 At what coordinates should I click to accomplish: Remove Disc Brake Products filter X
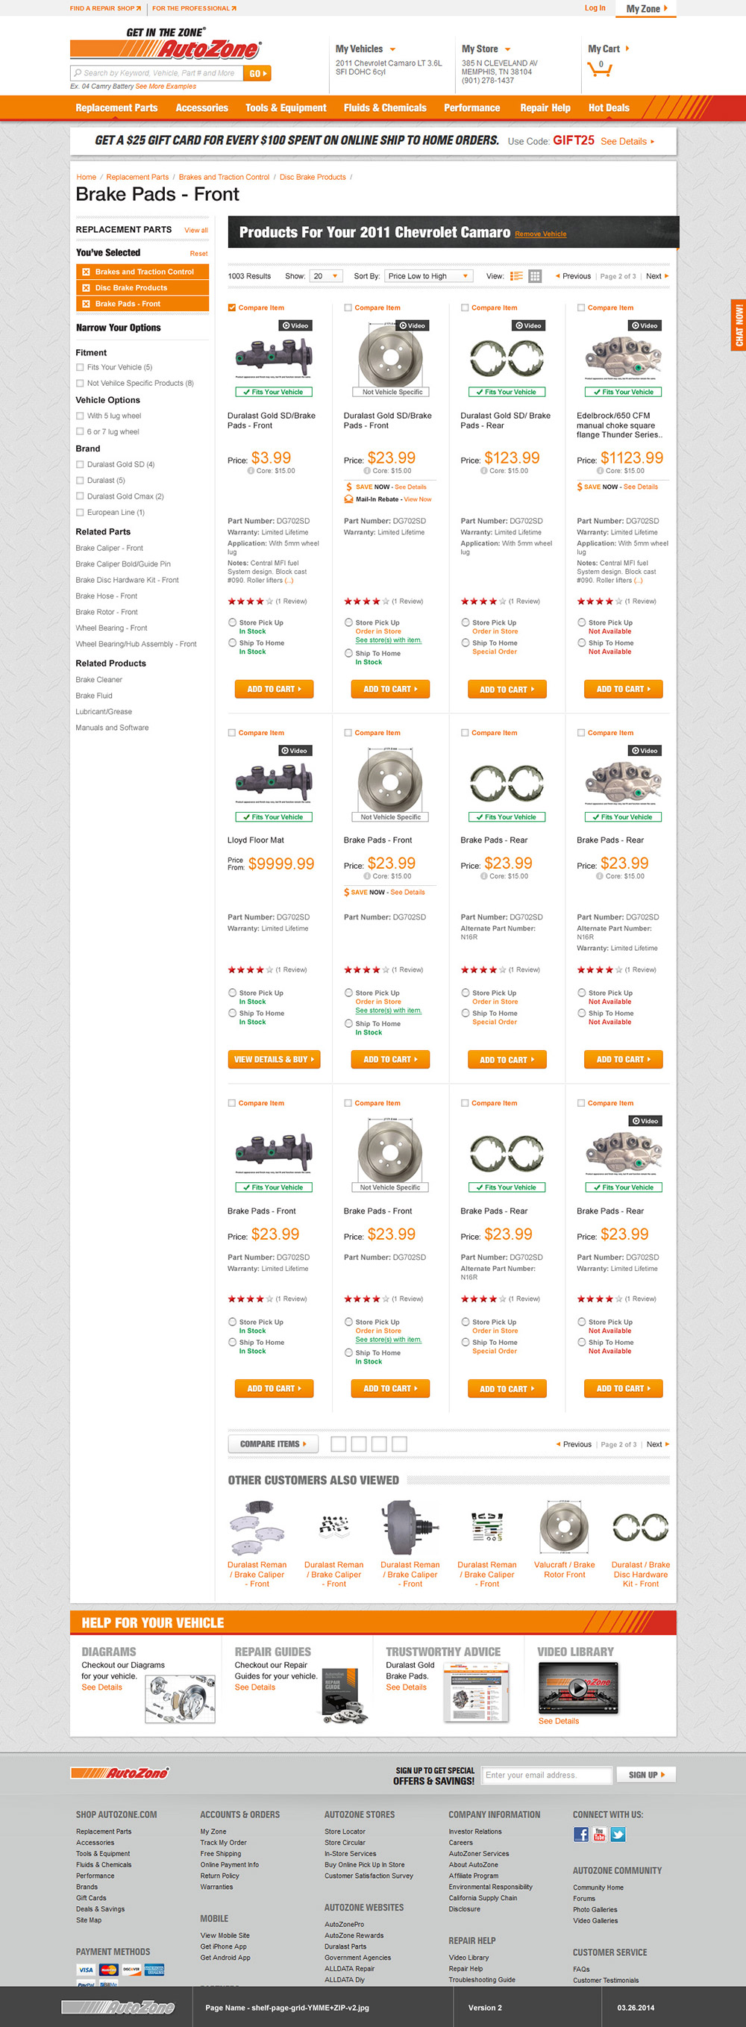(x=87, y=288)
